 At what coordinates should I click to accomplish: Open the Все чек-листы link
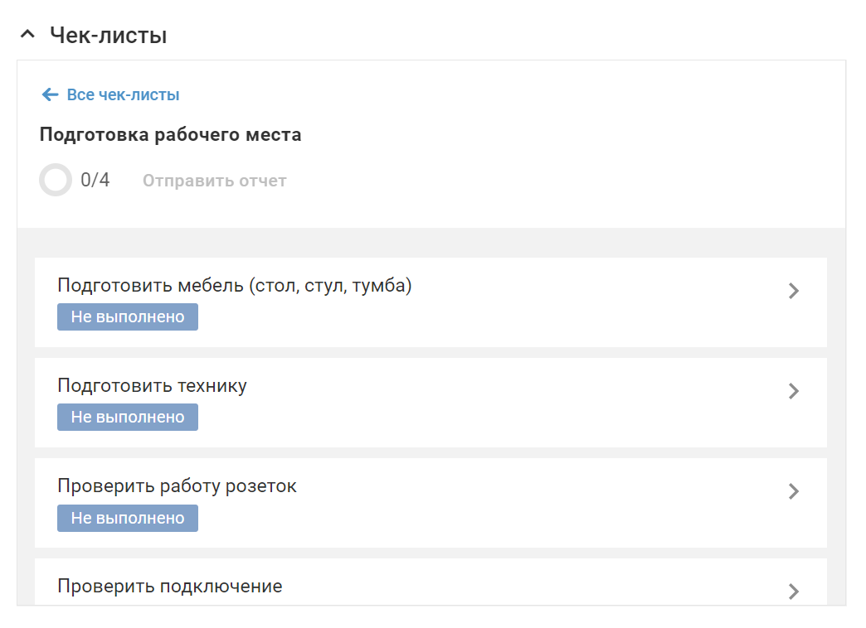point(123,94)
